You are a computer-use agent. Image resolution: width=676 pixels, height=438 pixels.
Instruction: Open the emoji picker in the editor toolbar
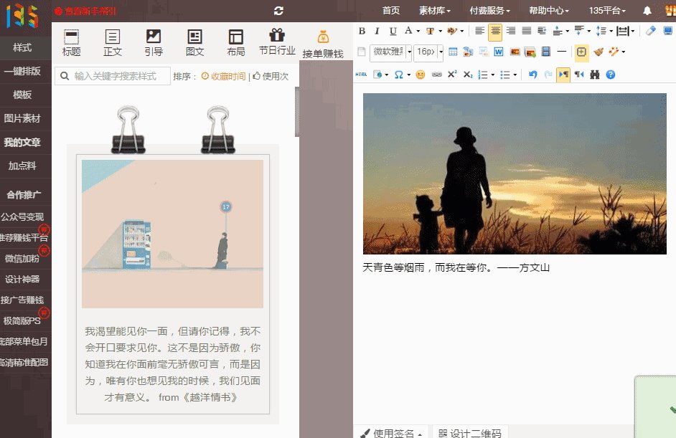[421, 74]
